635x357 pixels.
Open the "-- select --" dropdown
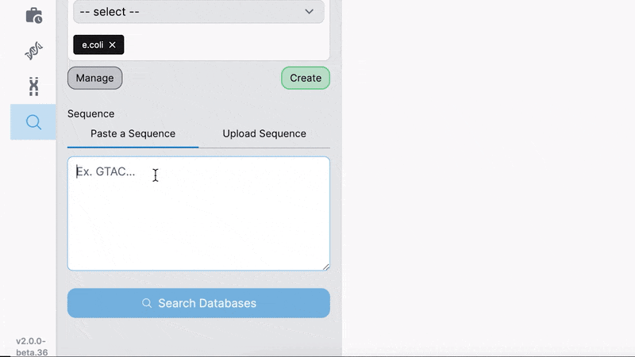click(x=190, y=12)
